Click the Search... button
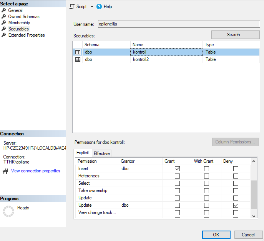Image resolution: width=264 pixels, height=241 pixels. click(235, 35)
